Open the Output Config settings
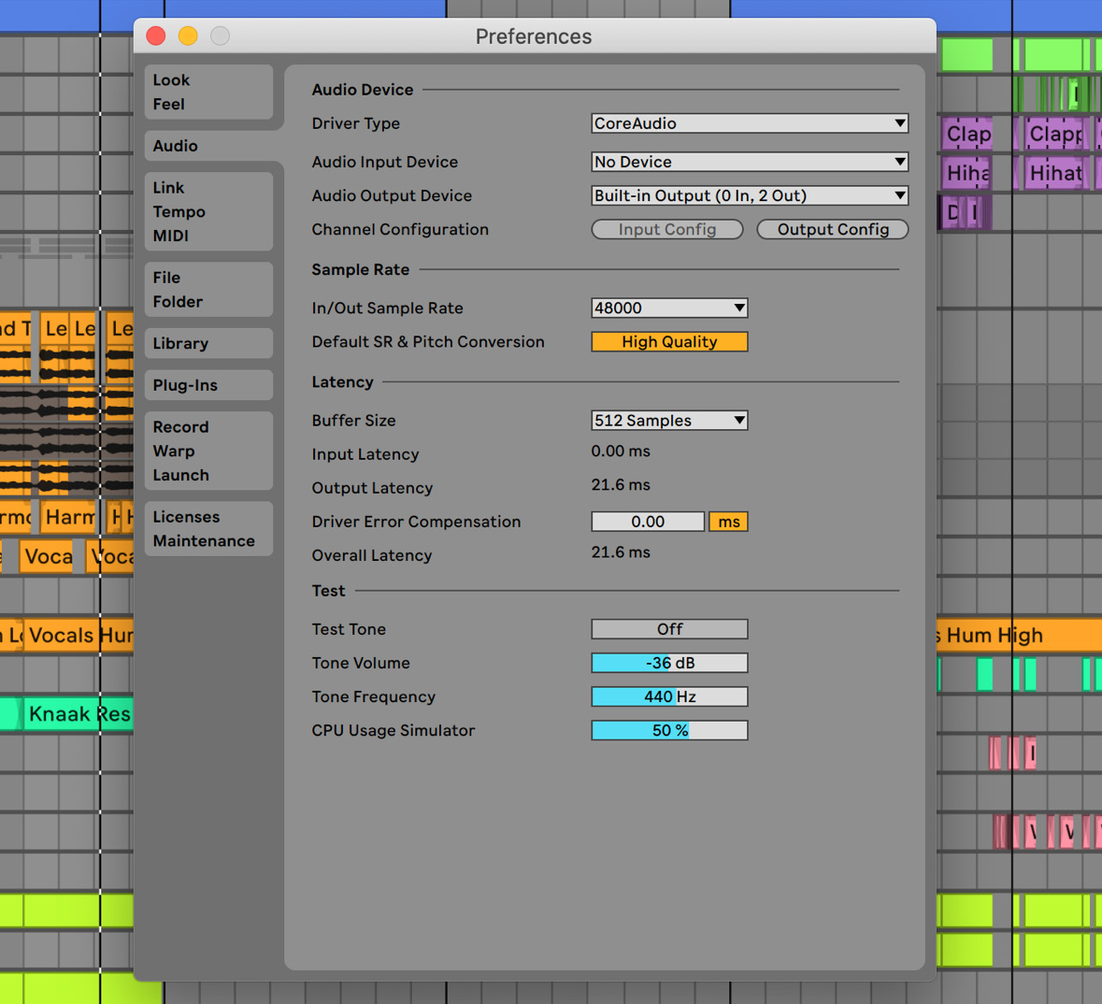1102x1004 pixels. coord(833,229)
